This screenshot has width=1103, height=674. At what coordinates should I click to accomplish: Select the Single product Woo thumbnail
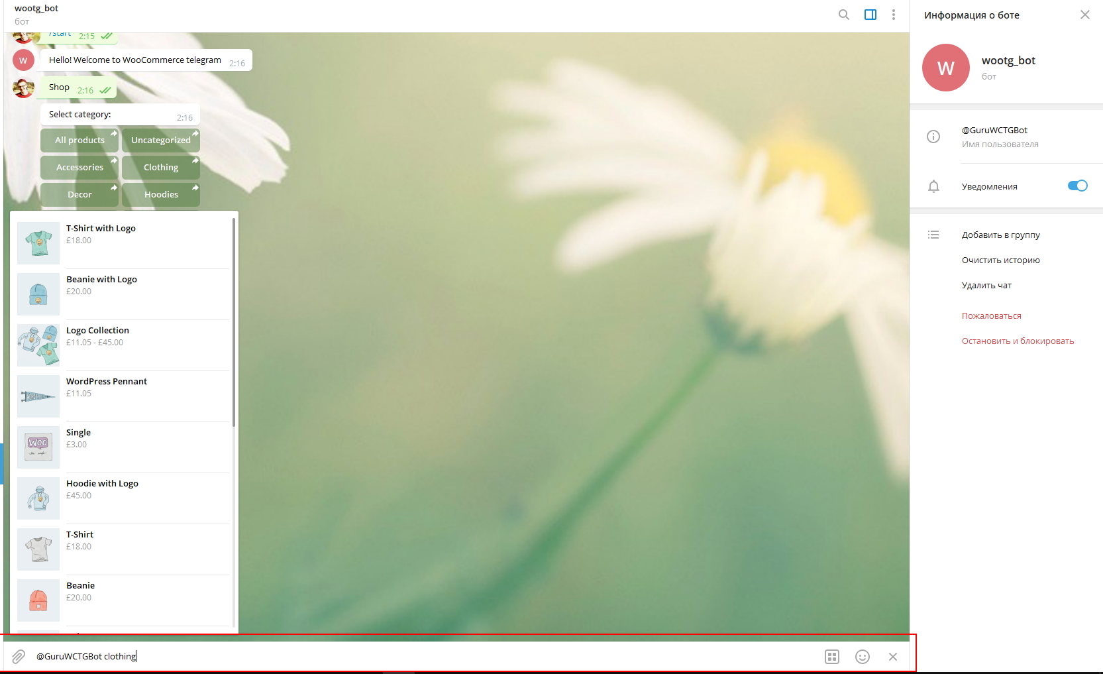tap(38, 447)
